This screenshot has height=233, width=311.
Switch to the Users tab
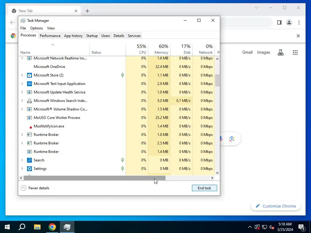[105, 36]
